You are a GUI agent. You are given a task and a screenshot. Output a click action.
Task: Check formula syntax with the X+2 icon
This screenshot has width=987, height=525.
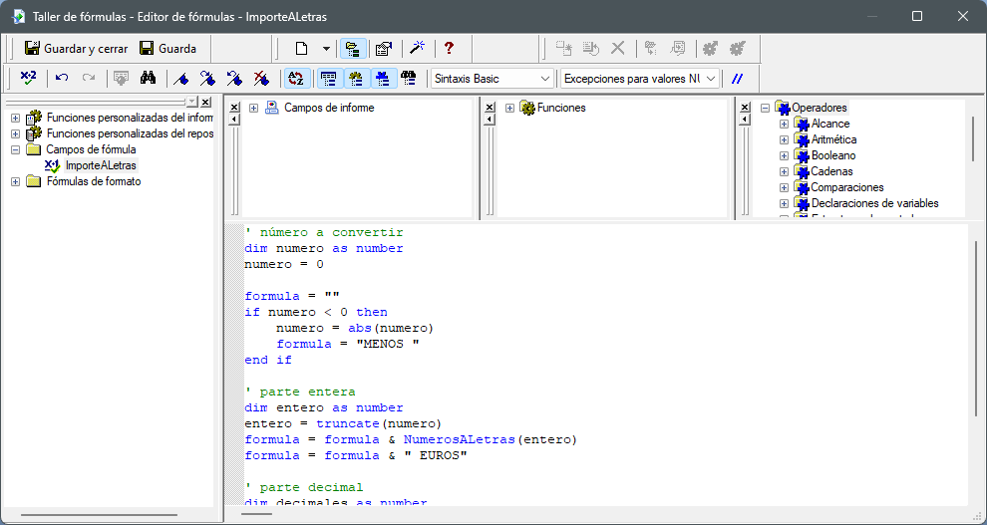[28, 78]
